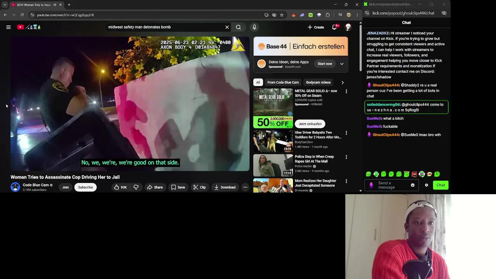Open the emoji picker smiley in chat
The width and height of the screenshot is (496, 279).
click(x=413, y=185)
